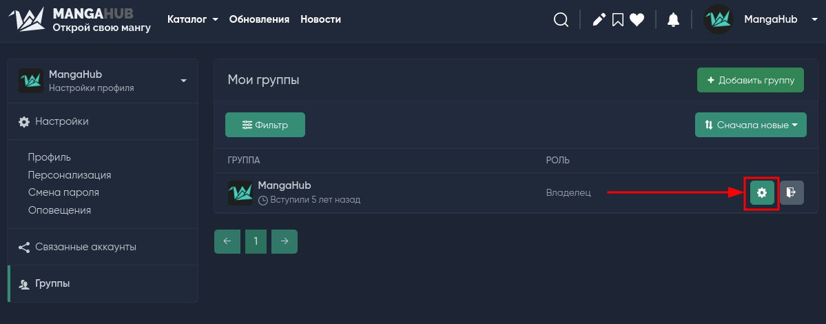Screen dimensions: 826x324
Task: Expand the MangaHub profile settings selector
Action: 103,81
